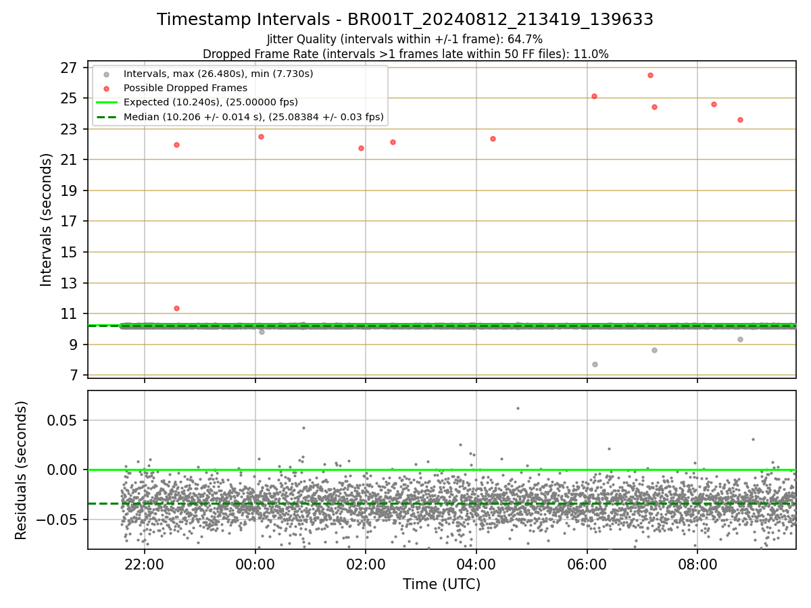This screenshot has width=811, height=608.
Task: Click the "9" tick label on intervals axis
Action: pyautogui.click(x=73, y=345)
